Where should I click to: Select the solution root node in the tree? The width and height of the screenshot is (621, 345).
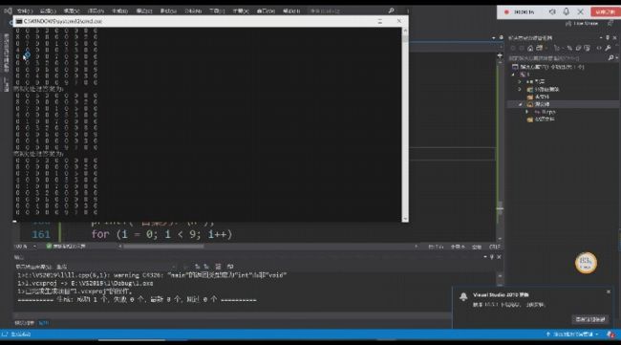549,67
